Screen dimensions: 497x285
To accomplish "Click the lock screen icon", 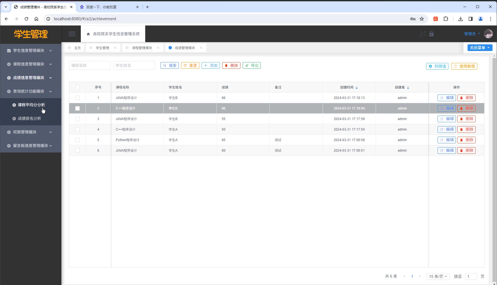I will 431,34.
